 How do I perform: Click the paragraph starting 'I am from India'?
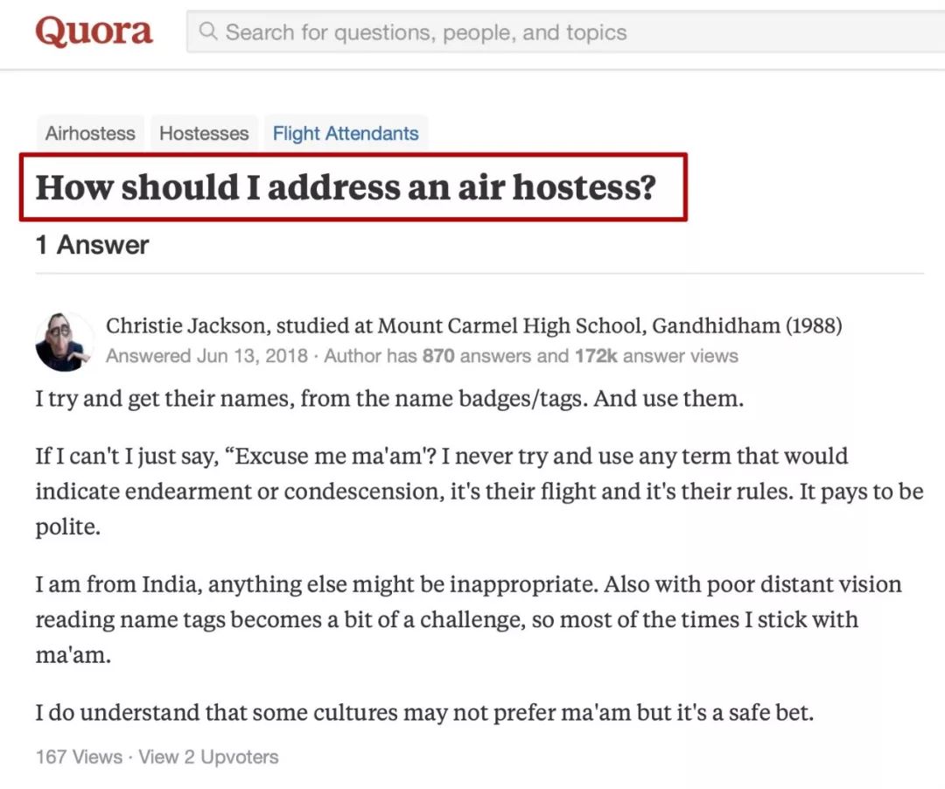point(468,619)
